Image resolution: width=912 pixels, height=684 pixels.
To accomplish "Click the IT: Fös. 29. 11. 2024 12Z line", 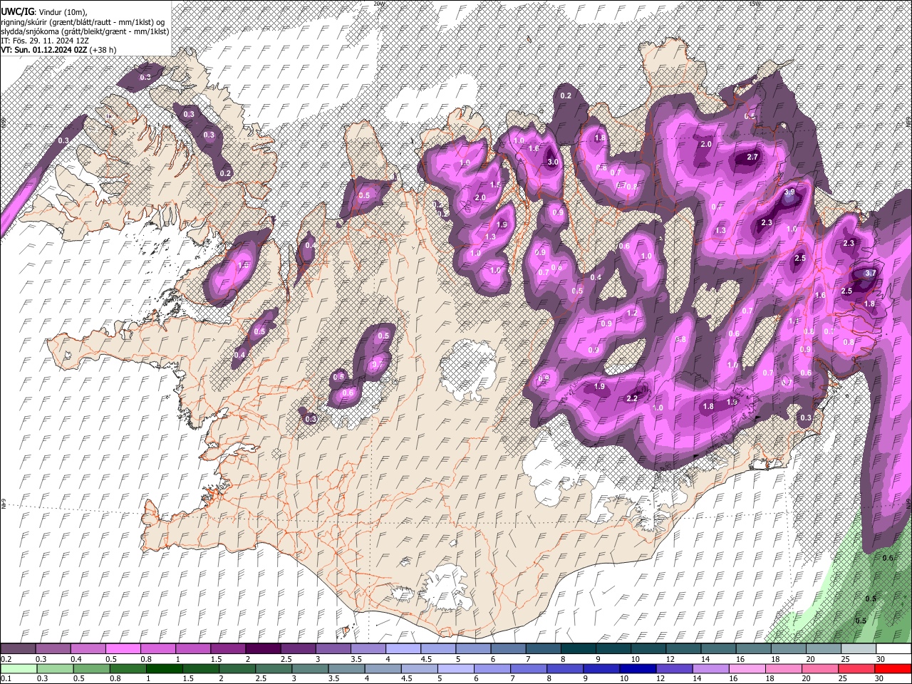I will coord(45,41).
